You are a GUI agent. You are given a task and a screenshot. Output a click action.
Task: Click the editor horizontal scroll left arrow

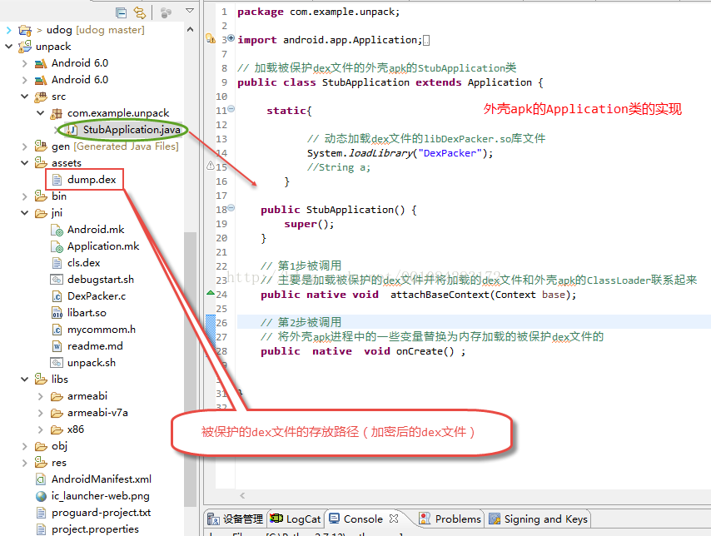242,496
